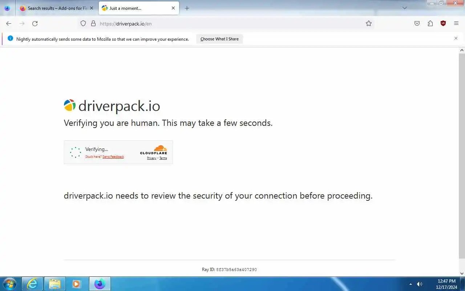
Task: Click the Verifying spinner
Action: tap(76, 152)
